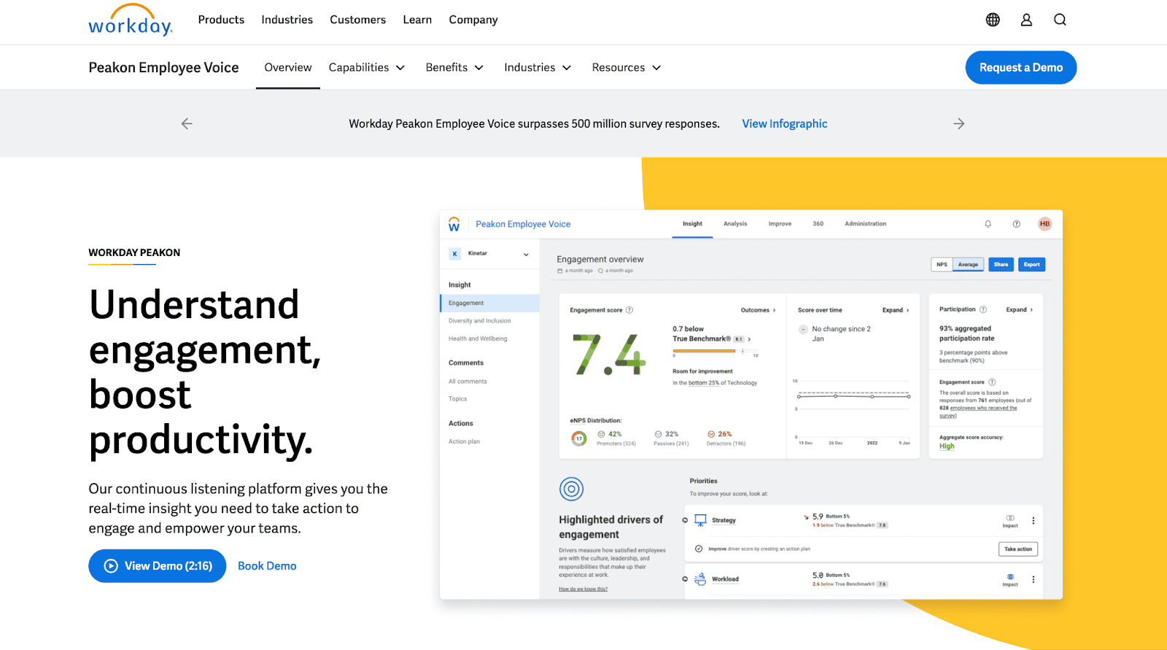This screenshot has height=650, width=1167.
Task: Select NPS toggle option
Action: 942,265
